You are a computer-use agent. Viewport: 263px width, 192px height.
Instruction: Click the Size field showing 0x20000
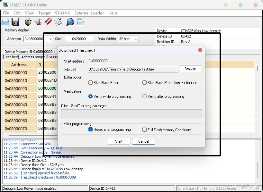coord(79,39)
